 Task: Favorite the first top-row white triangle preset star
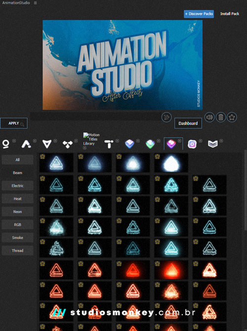(x=42, y=157)
